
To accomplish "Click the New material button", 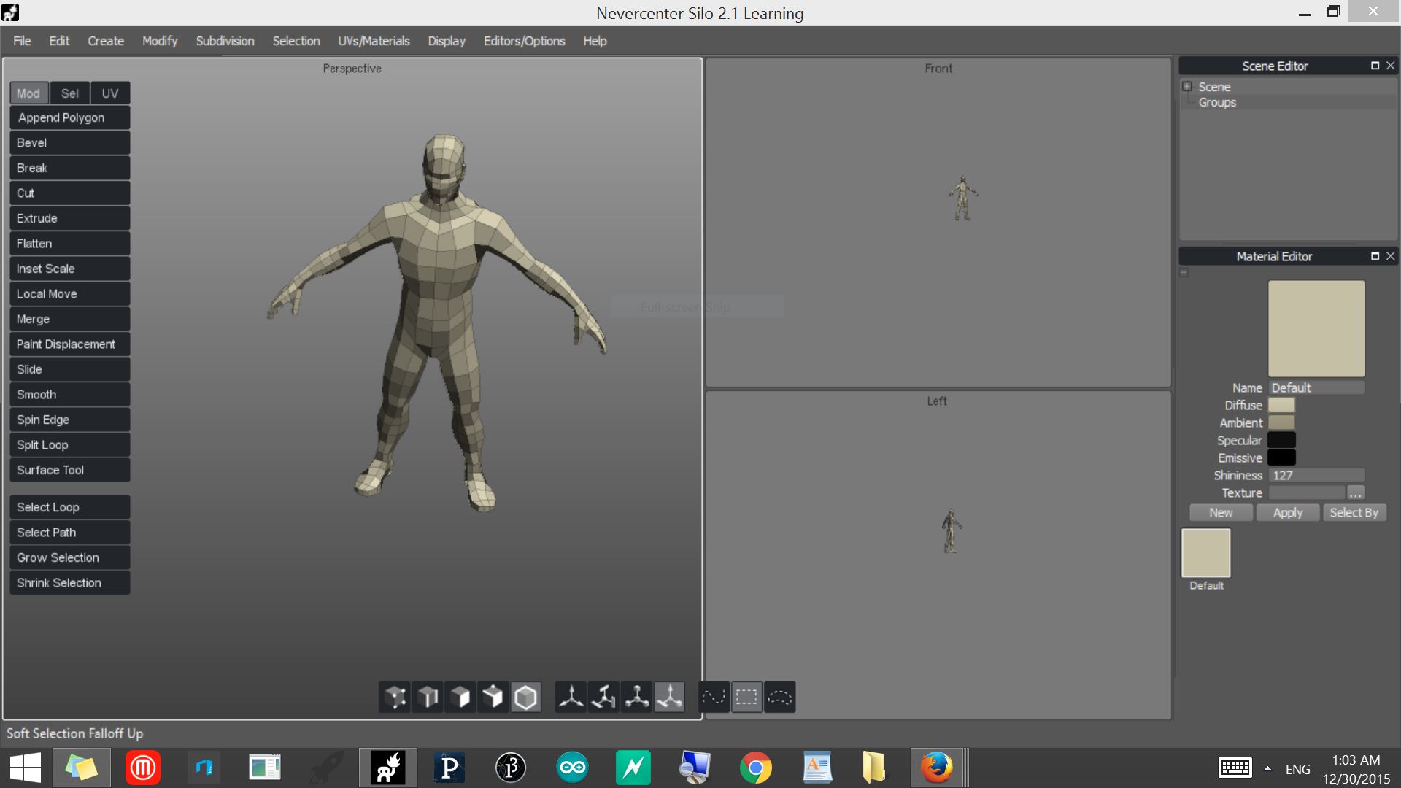I will (1221, 513).
